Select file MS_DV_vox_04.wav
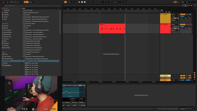 pos(33,68)
